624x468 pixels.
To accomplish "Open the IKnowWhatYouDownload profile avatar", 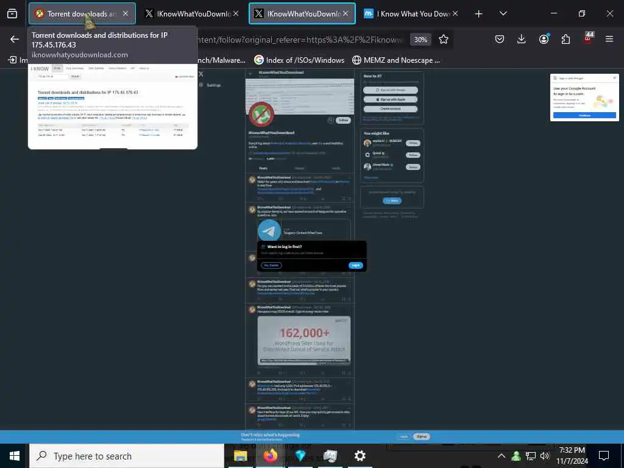I will click(x=261, y=114).
